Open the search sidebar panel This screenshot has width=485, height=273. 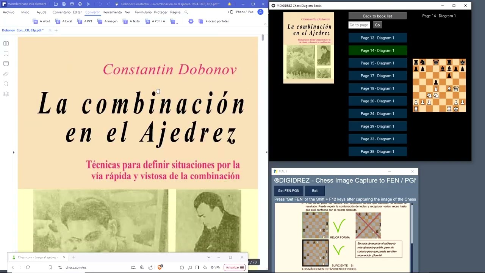click(6, 84)
